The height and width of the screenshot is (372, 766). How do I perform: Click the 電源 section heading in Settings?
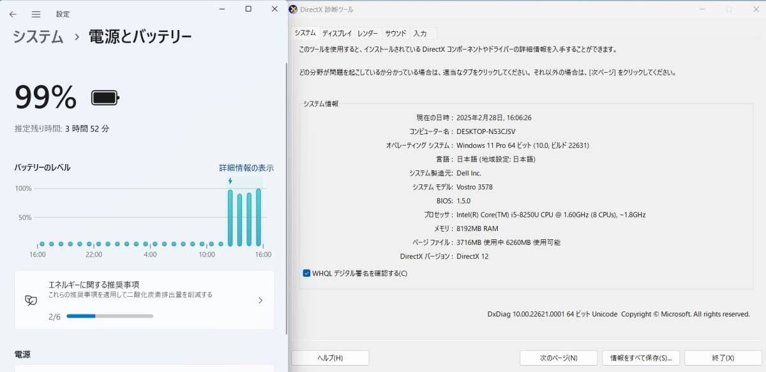[22, 354]
